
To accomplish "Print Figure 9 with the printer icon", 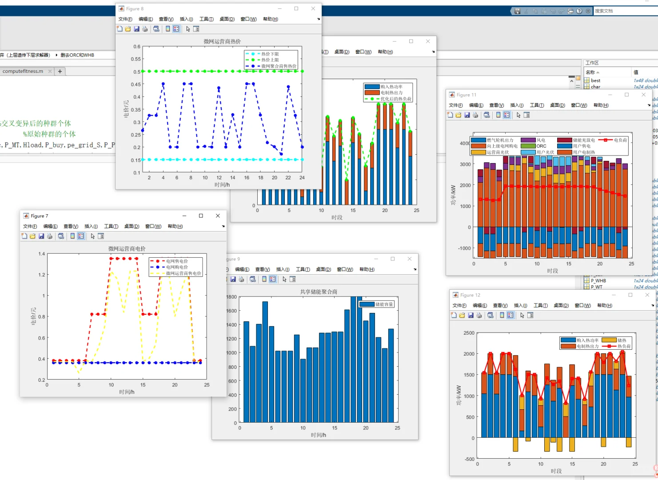I will 241,279.
